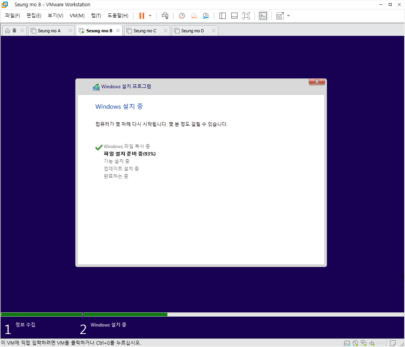Toggle the thumbnail bar at the bottom

point(234,16)
